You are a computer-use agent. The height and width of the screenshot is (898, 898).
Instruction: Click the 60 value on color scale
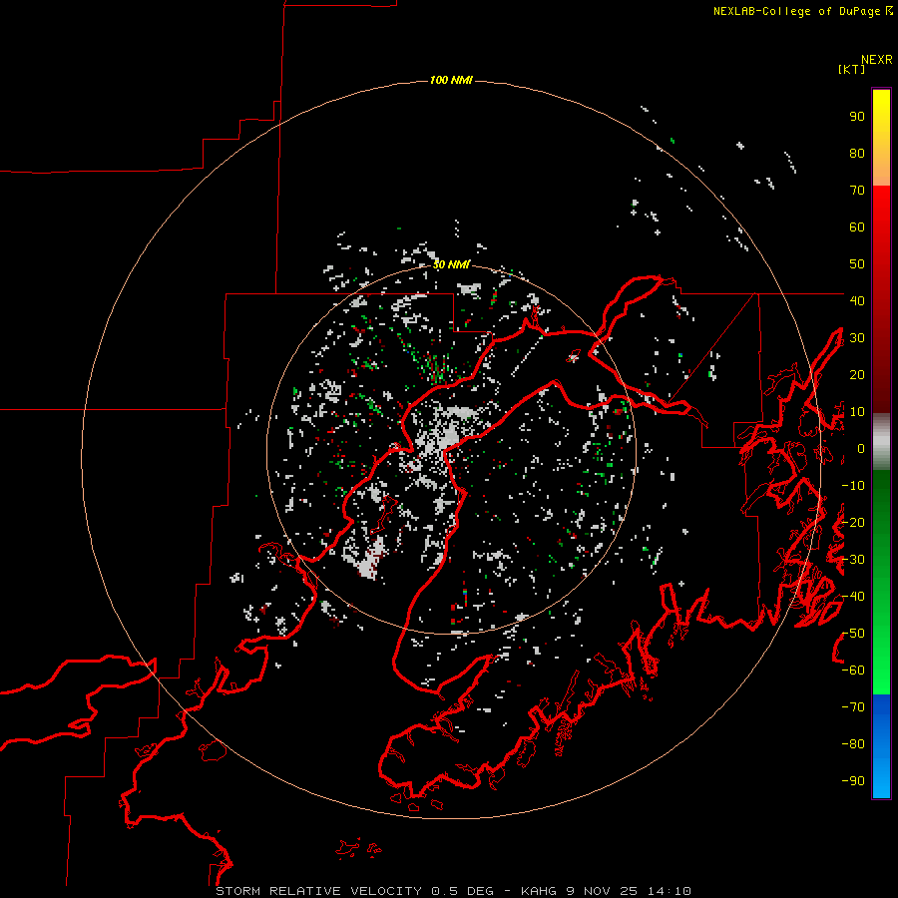[857, 226]
